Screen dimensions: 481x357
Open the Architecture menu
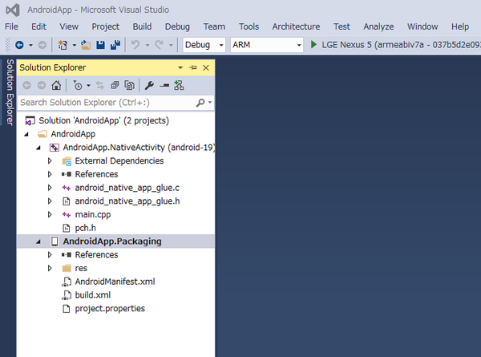click(x=296, y=26)
